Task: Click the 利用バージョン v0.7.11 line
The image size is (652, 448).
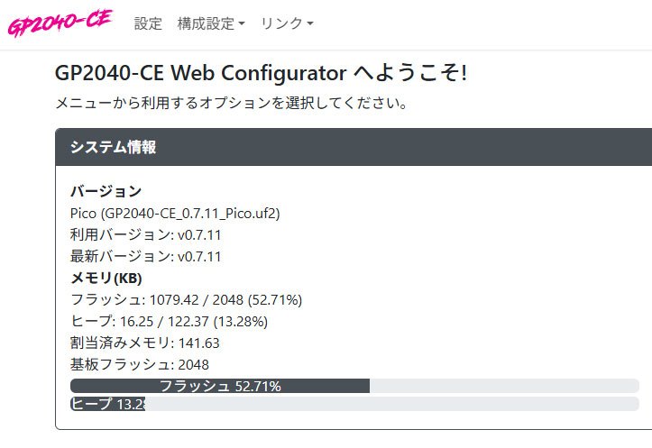Action: coord(145,234)
